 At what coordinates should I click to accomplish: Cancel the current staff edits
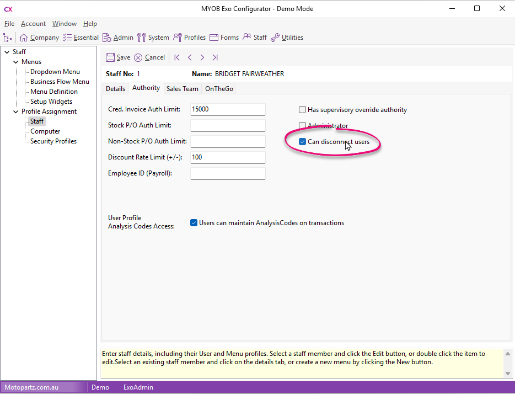tap(149, 57)
